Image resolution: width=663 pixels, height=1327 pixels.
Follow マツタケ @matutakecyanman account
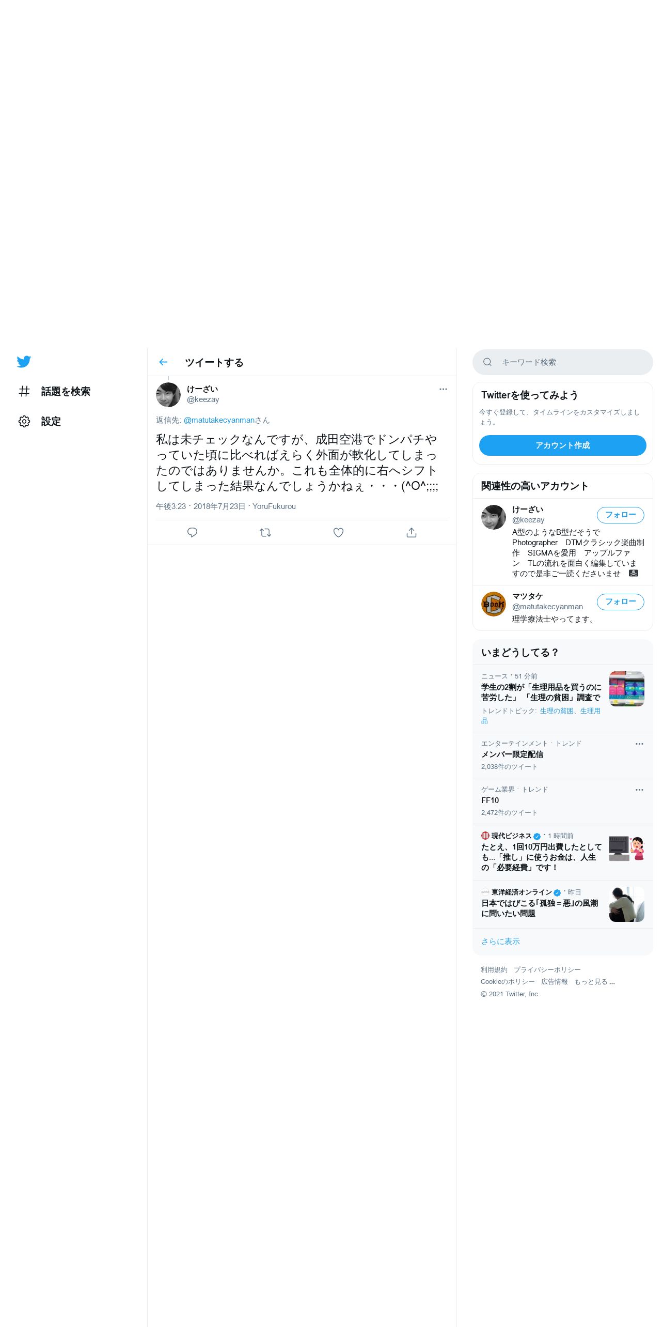(621, 602)
